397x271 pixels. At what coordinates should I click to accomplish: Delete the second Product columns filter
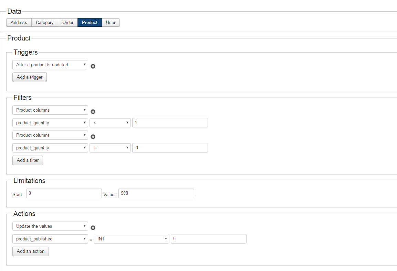[93, 137]
